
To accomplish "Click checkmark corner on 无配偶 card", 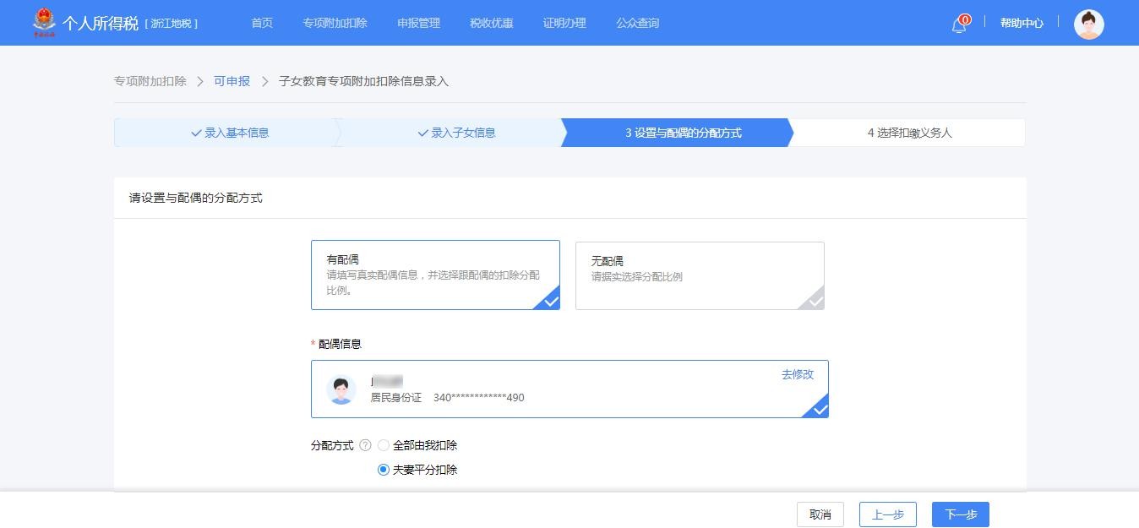I will [x=815, y=301].
